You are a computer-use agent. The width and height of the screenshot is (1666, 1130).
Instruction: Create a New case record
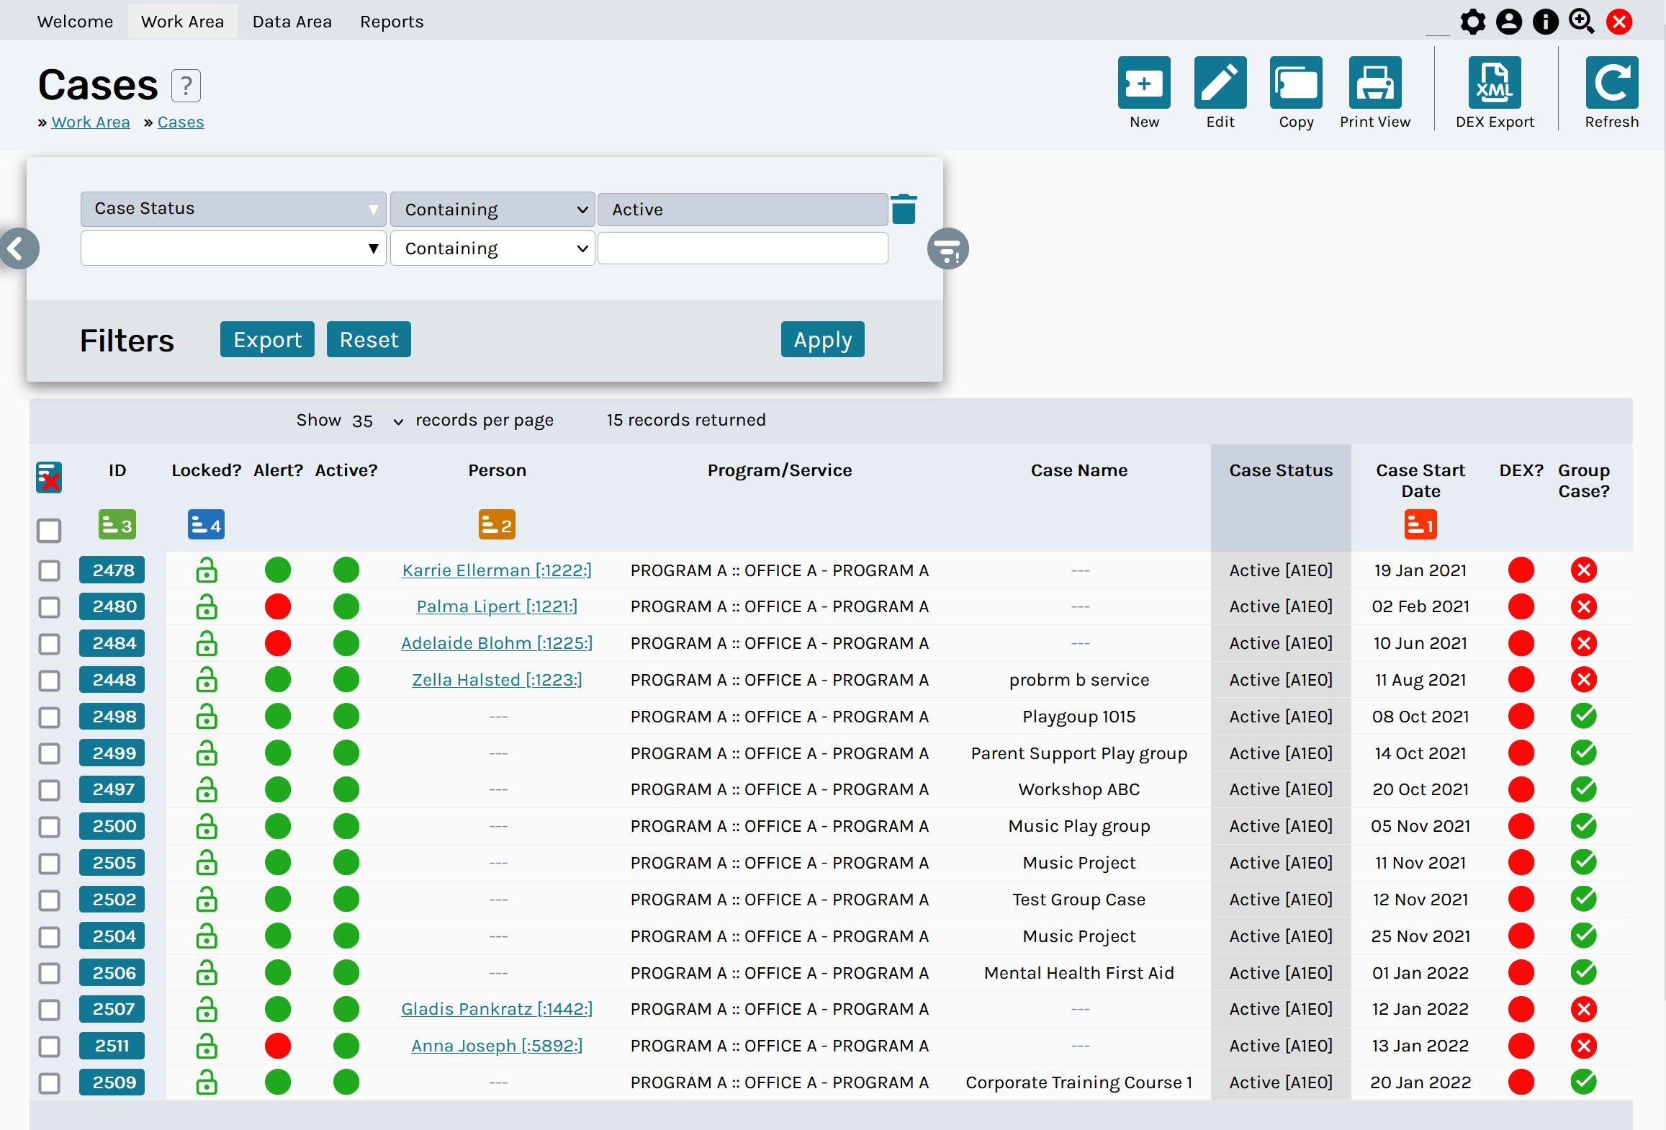[x=1144, y=81]
